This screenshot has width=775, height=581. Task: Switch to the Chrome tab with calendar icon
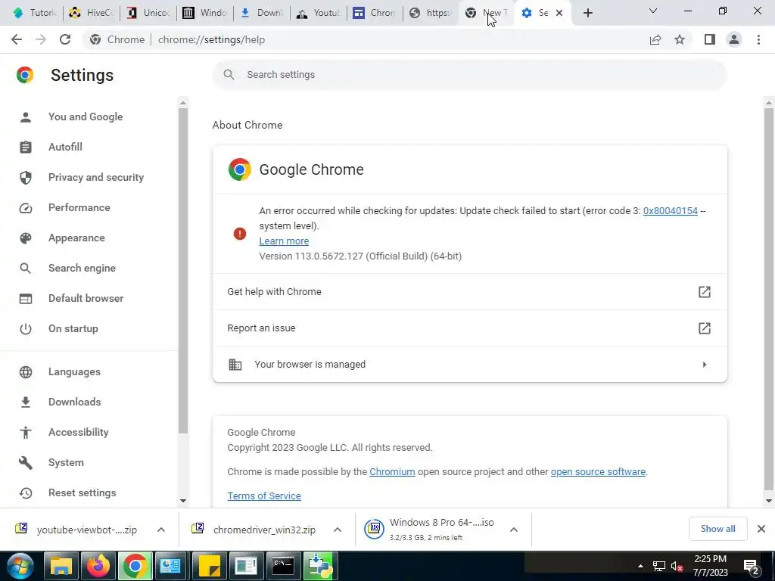(x=374, y=13)
